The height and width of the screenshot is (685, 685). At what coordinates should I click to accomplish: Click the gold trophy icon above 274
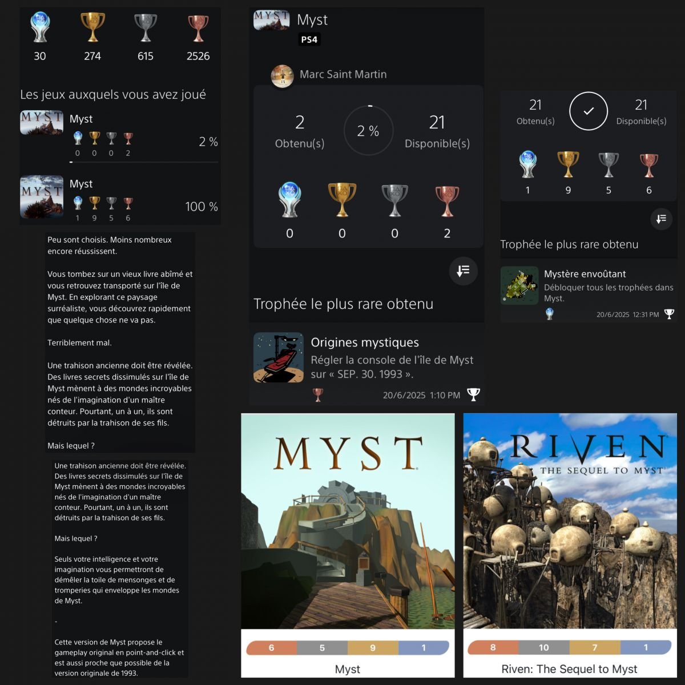click(92, 27)
